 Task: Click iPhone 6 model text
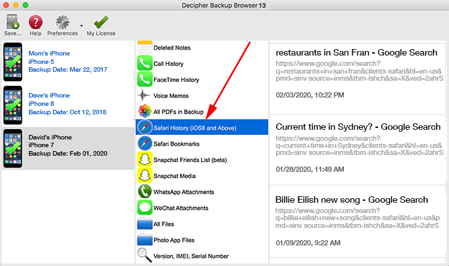pyautogui.click(x=41, y=104)
